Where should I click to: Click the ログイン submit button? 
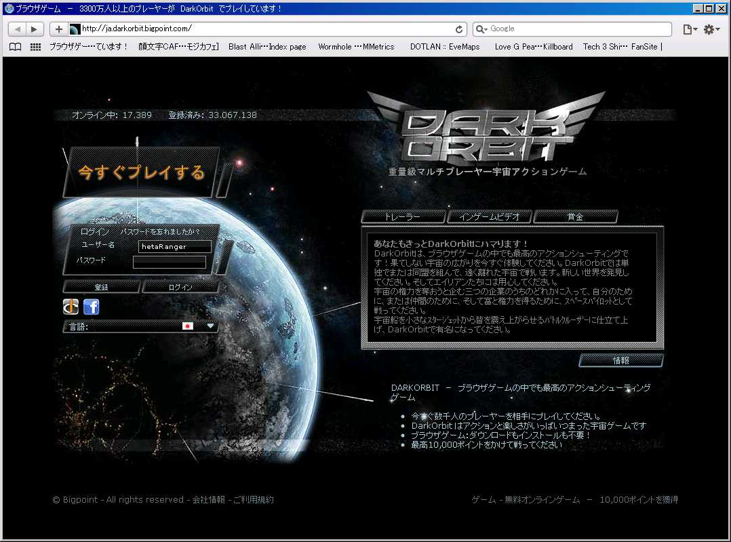tap(180, 287)
